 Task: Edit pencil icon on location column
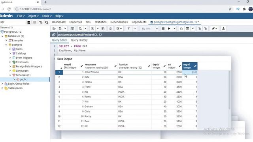[149, 66]
